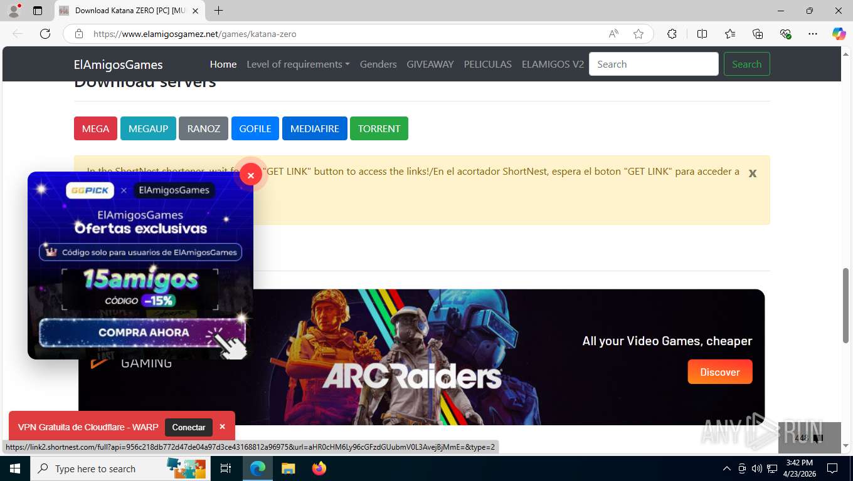Viewport: 853px width, 481px height.
Task: Click the 15amigos discount code
Action: pos(140,280)
